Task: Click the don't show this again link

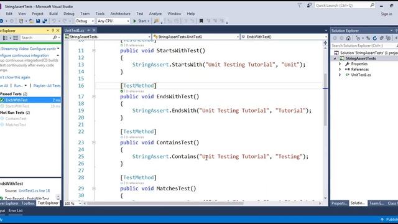Action: pos(15,77)
